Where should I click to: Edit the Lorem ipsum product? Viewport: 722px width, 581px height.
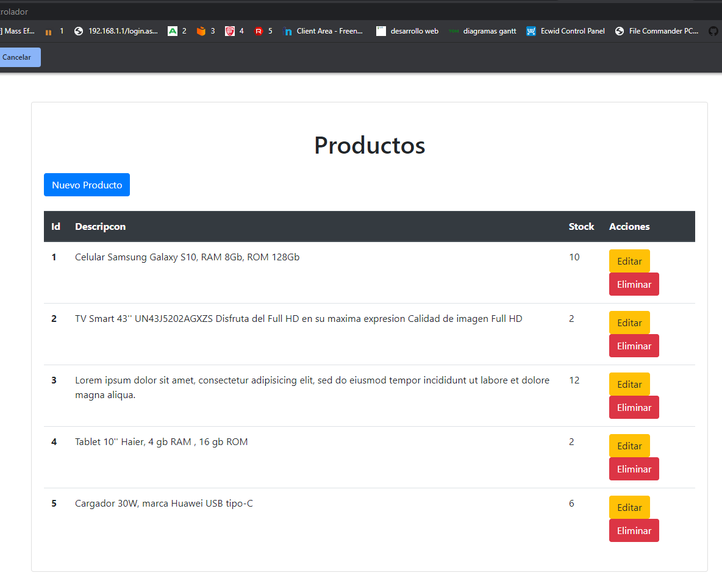click(629, 384)
